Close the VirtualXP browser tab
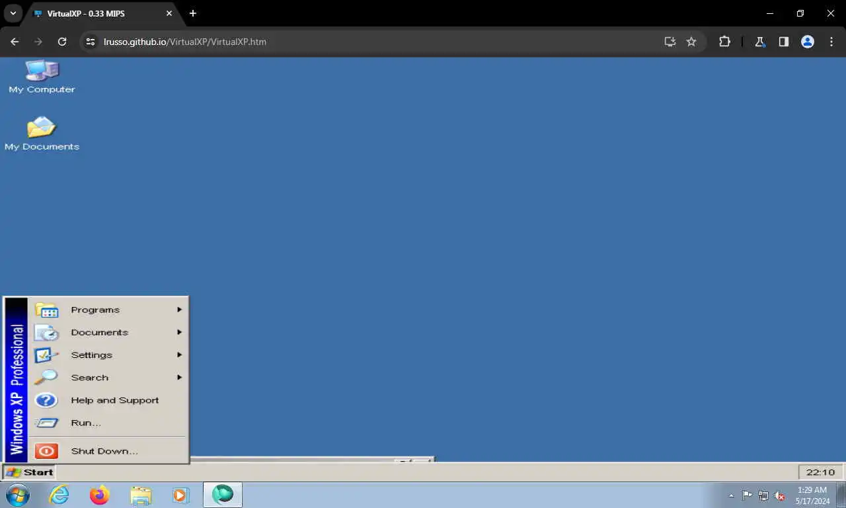 [169, 13]
